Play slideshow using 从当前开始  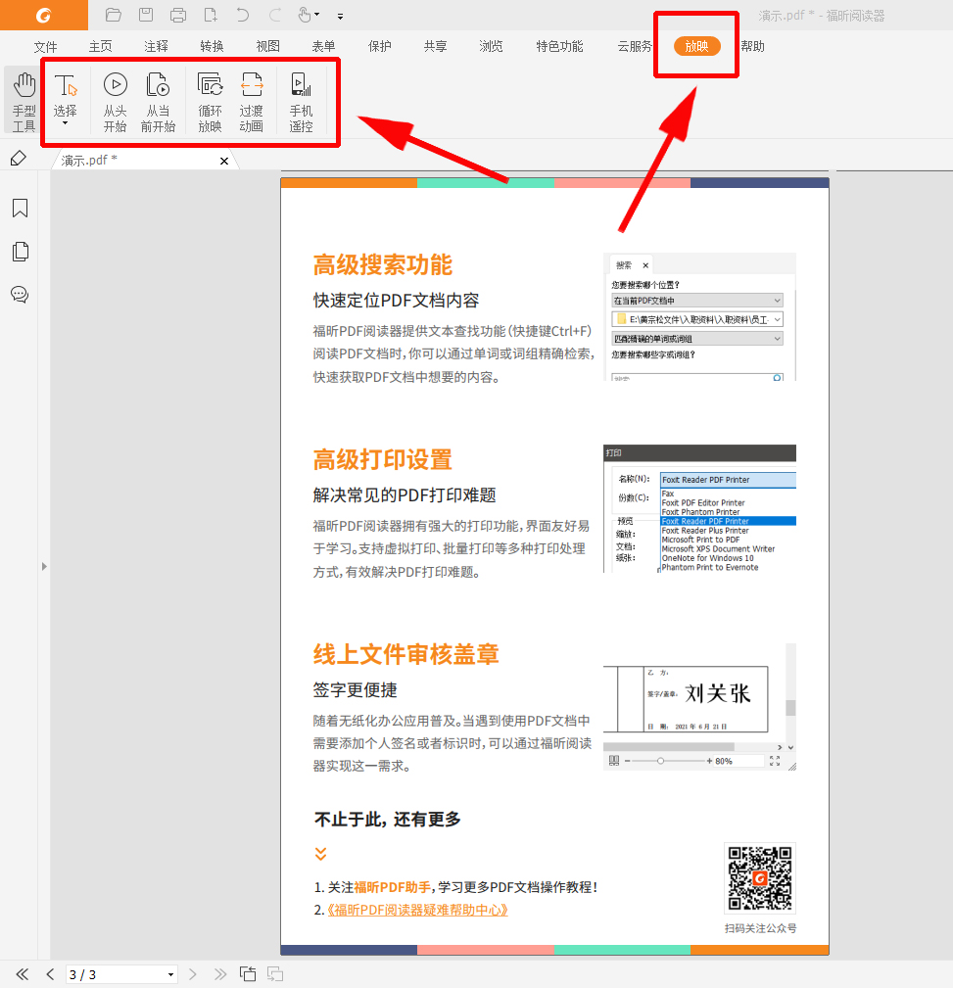point(158,98)
